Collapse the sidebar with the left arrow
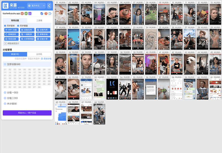 [x=49, y=6]
